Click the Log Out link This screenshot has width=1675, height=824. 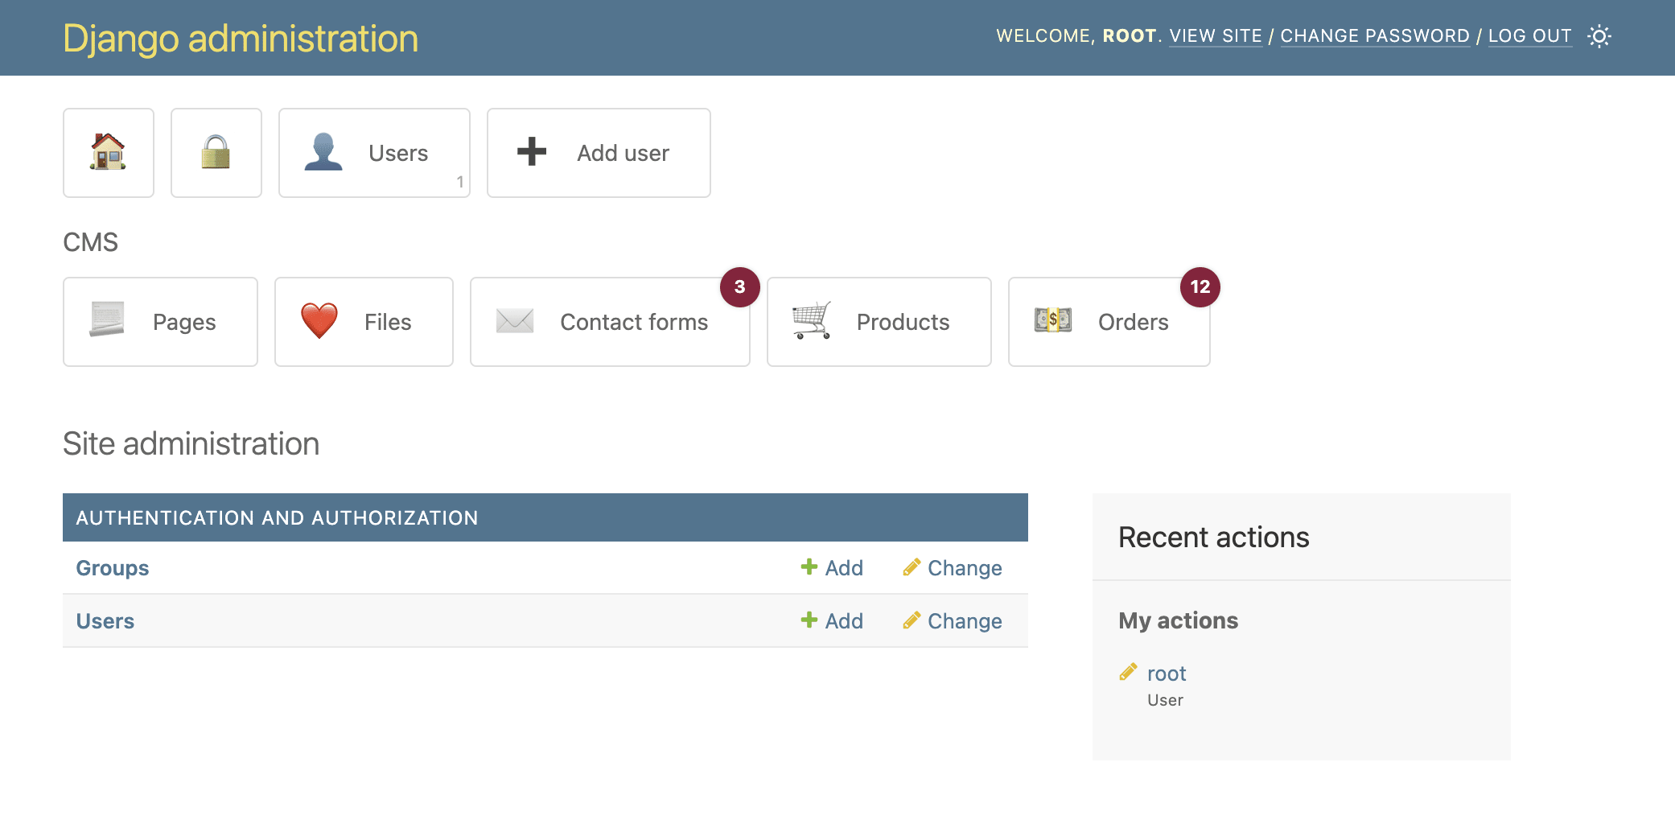(1529, 36)
